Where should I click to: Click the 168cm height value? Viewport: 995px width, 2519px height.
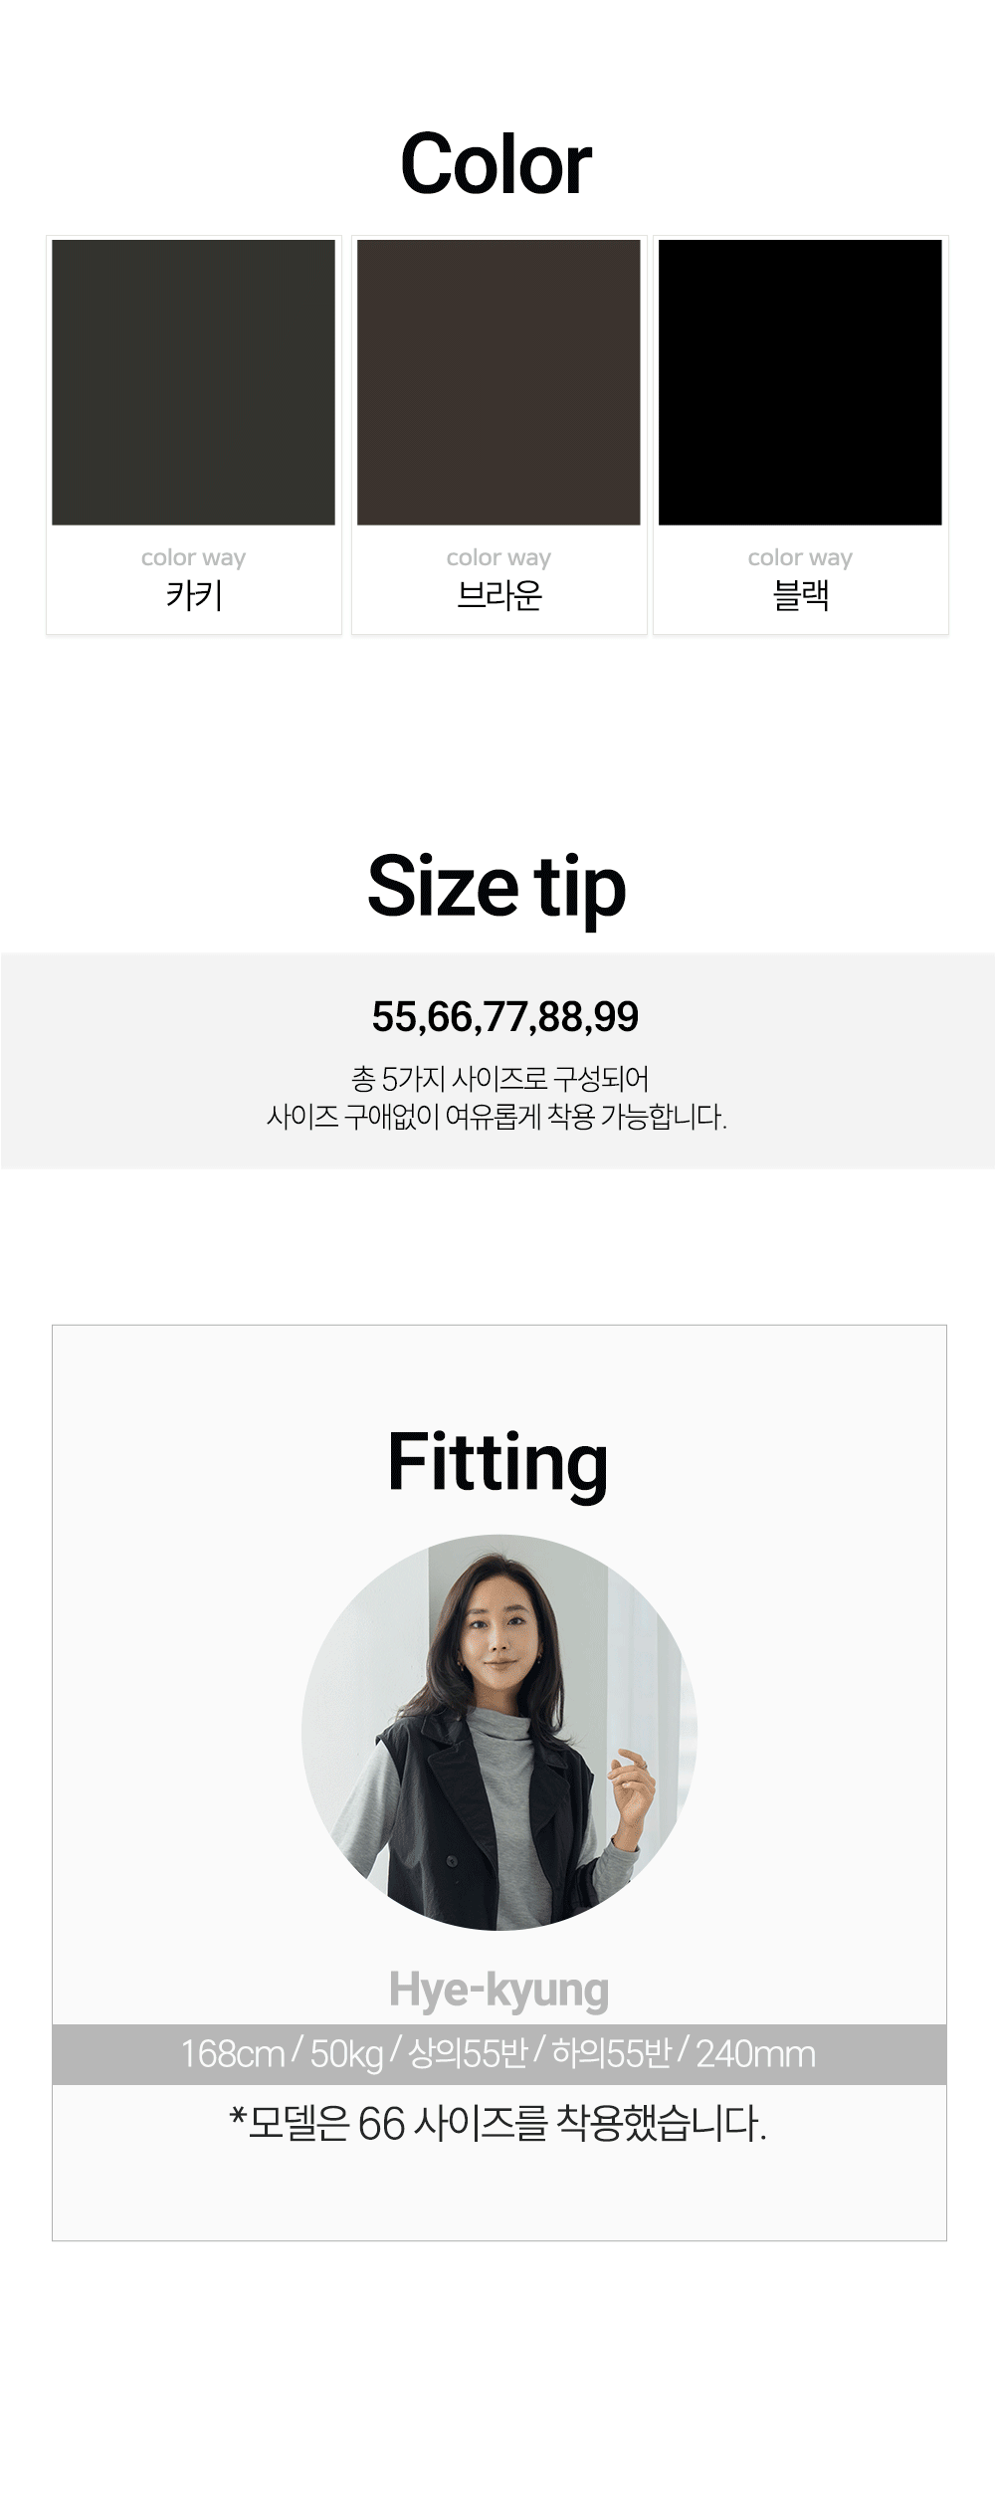coord(232,2054)
